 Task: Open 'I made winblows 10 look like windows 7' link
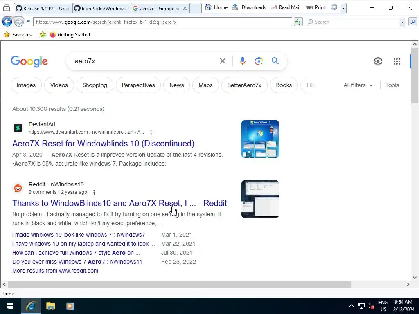pos(79,235)
